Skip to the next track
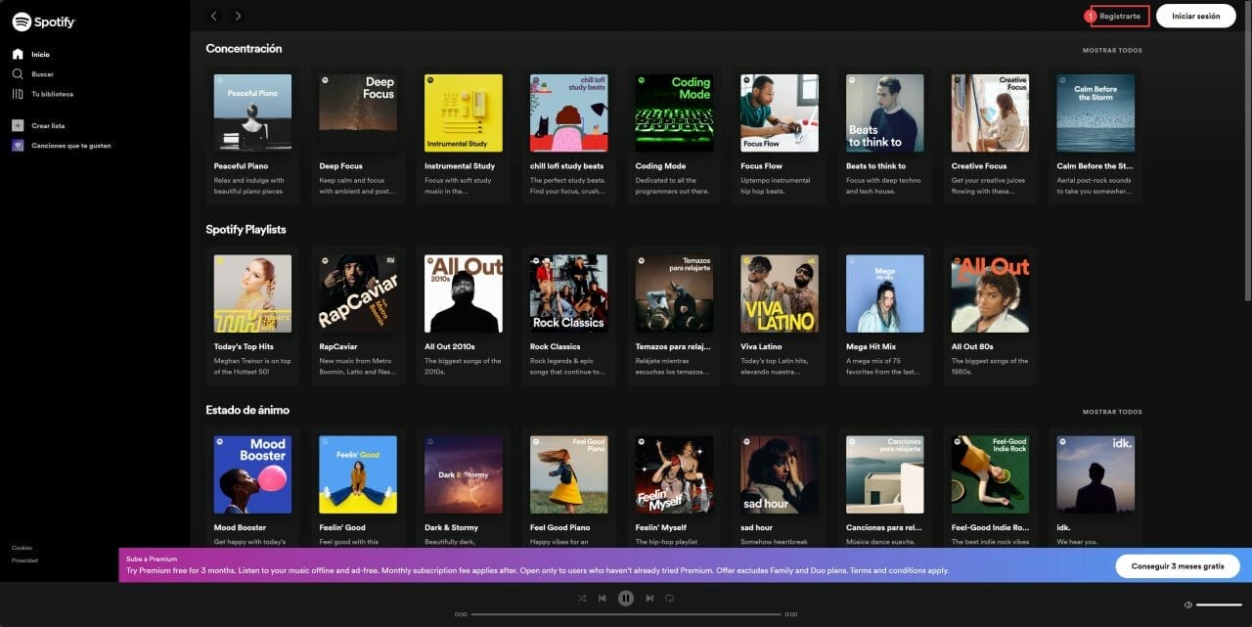This screenshot has height=627, width=1252. click(649, 598)
